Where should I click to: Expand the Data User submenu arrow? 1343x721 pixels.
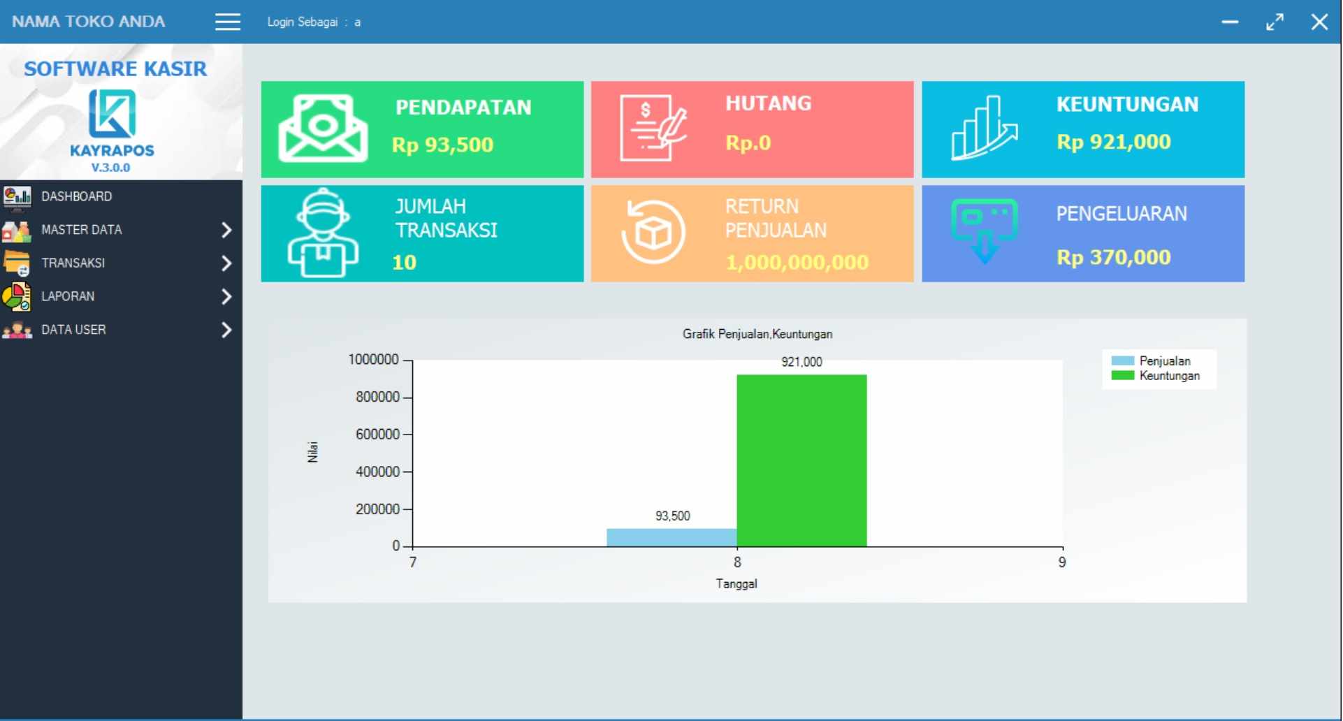226,330
